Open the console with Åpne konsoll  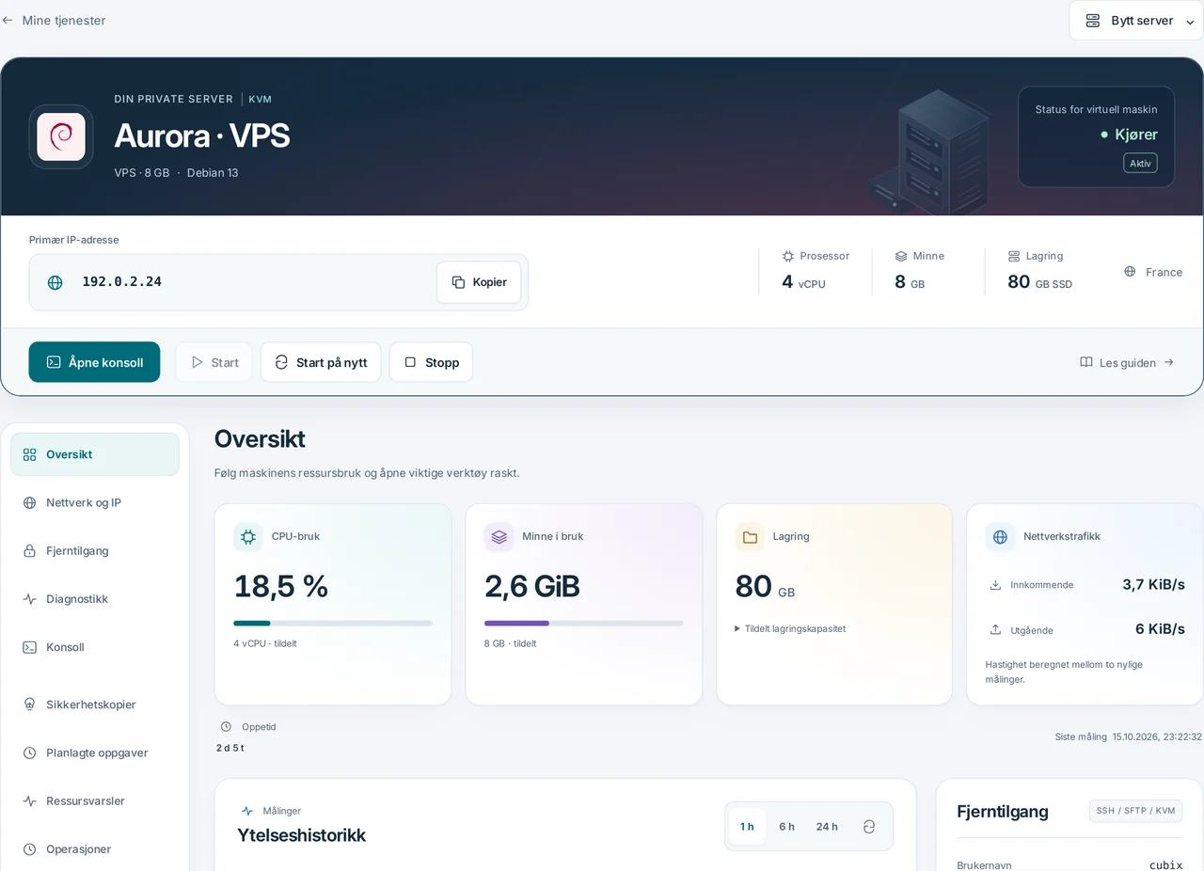pos(94,362)
